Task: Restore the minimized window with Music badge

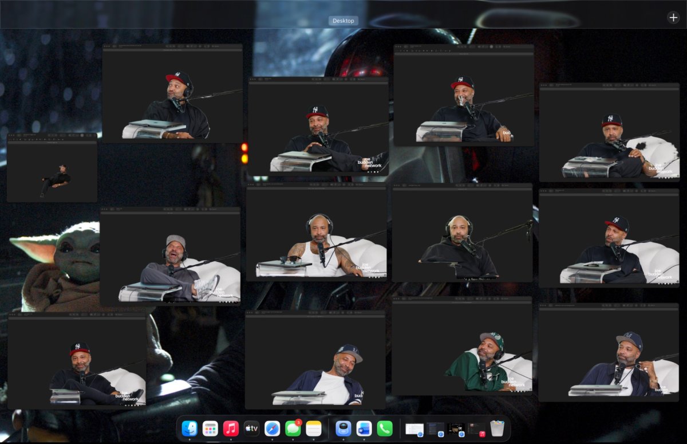Action: [x=477, y=429]
